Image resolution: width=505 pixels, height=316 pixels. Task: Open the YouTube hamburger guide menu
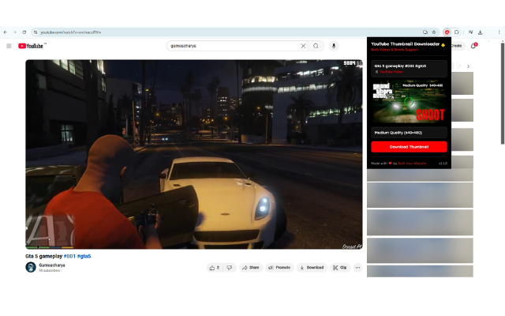(x=9, y=46)
